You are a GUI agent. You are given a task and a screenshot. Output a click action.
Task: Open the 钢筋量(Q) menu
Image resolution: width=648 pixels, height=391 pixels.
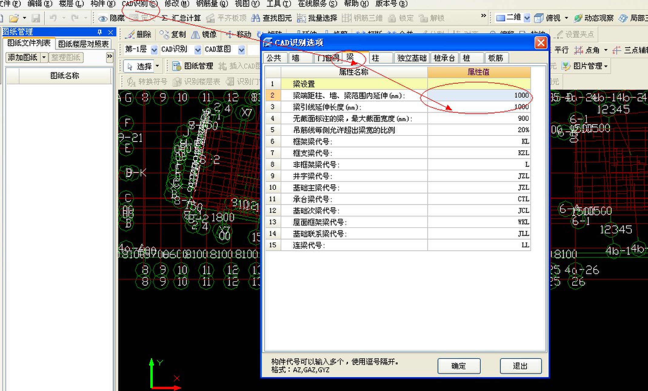[x=212, y=4]
